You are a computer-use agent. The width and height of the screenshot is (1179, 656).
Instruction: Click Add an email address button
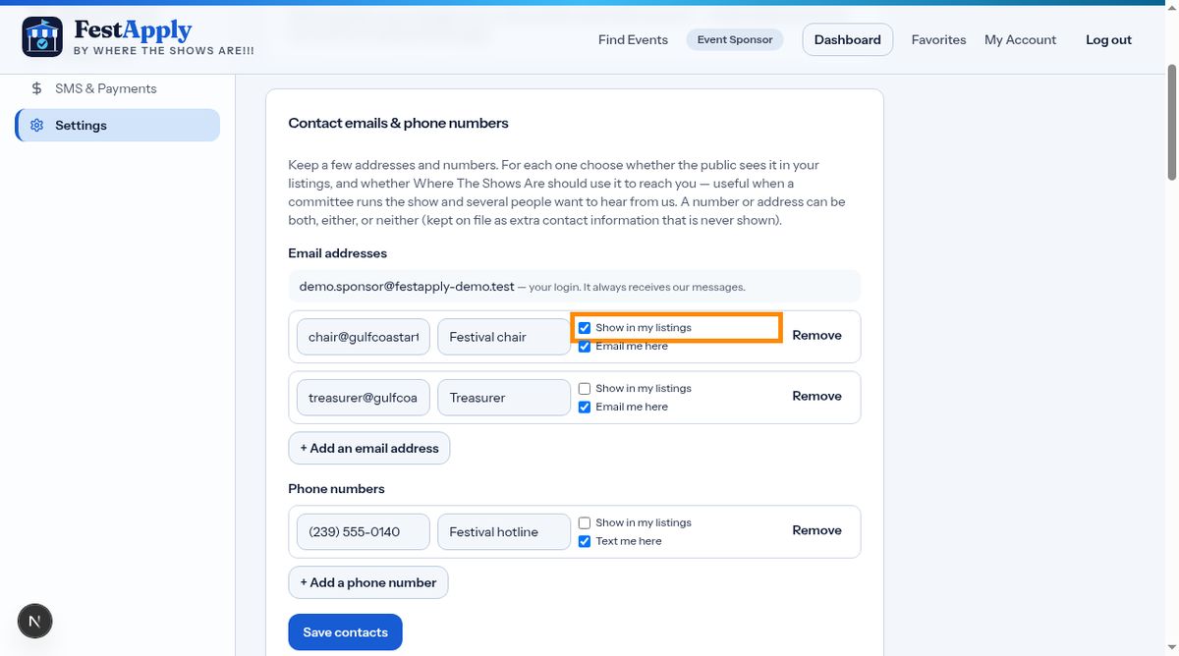[369, 448]
